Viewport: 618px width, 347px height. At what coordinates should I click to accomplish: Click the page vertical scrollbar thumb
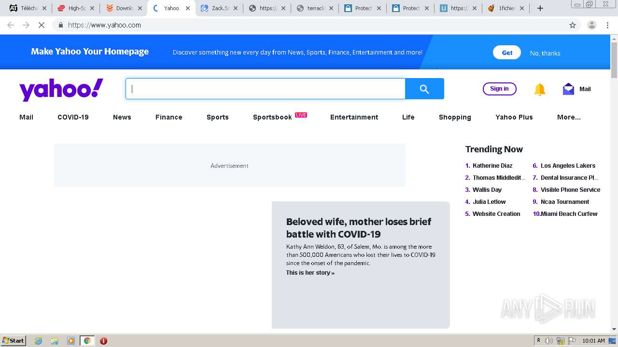614,60
